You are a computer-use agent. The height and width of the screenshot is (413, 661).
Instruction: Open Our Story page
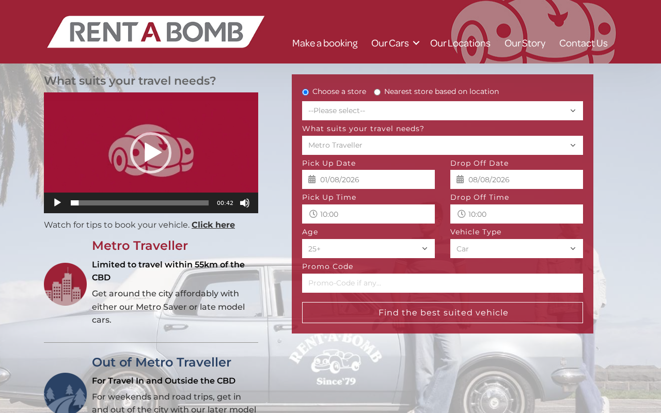(525, 43)
